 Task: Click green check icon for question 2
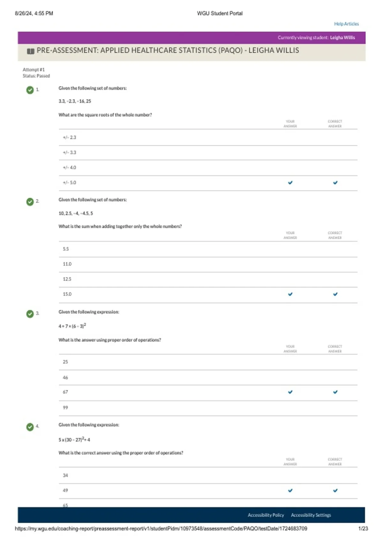[x=30, y=201]
